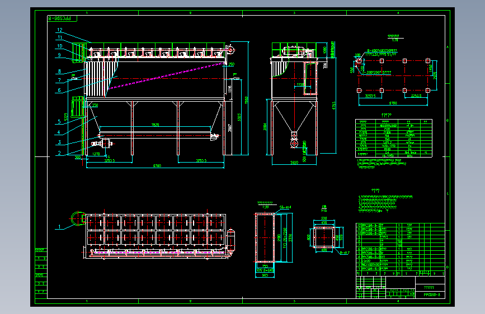Click zone letter B on right border
Screen dimensions: 485x314
pyautogui.click(x=448, y=121)
